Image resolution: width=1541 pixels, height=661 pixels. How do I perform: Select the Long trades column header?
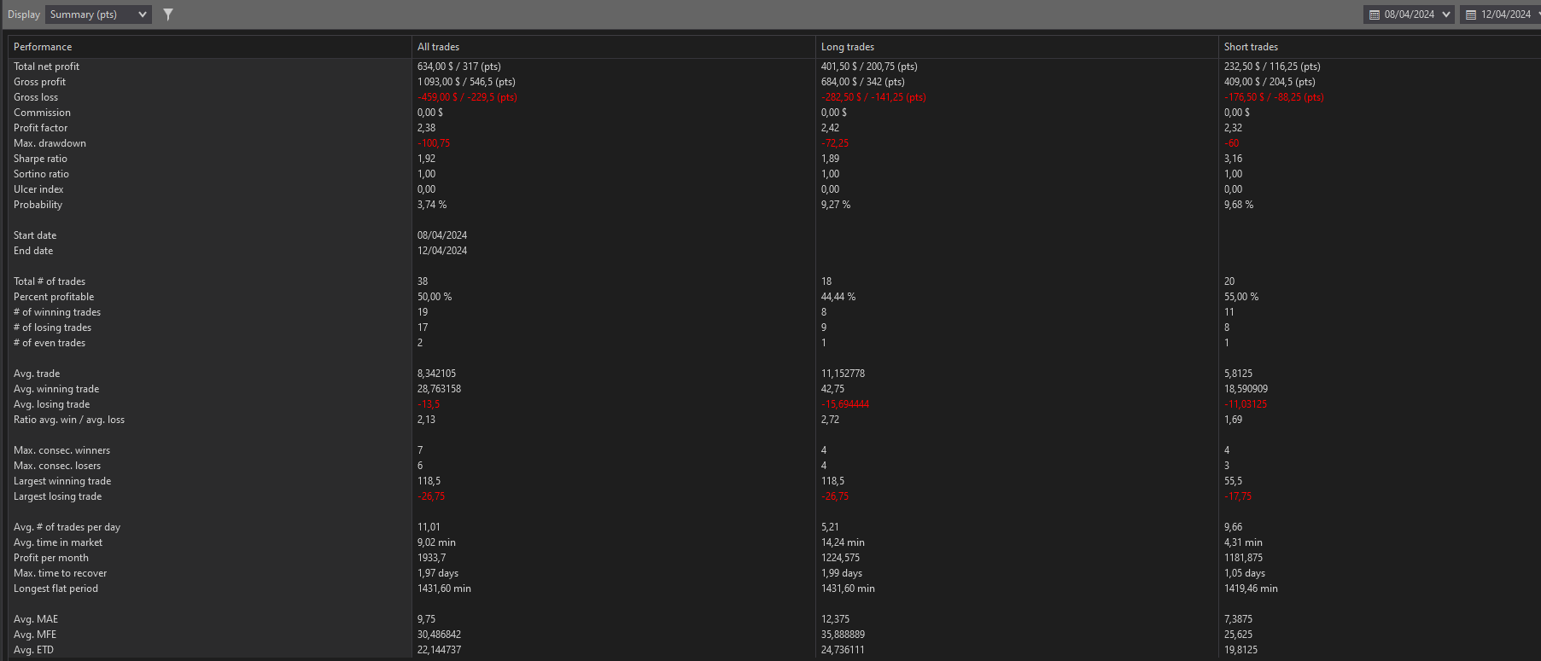(847, 47)
